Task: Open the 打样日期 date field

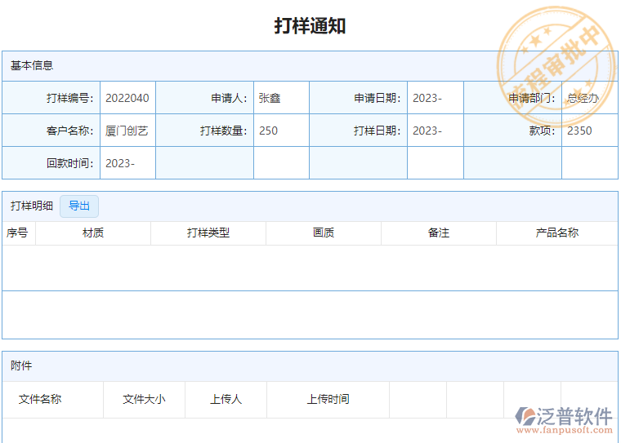Action: pyautogui.click(x=436, y=131)
